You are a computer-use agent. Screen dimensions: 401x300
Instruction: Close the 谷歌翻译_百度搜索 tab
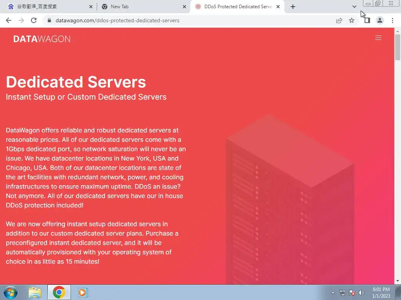[x=90, y=7]
